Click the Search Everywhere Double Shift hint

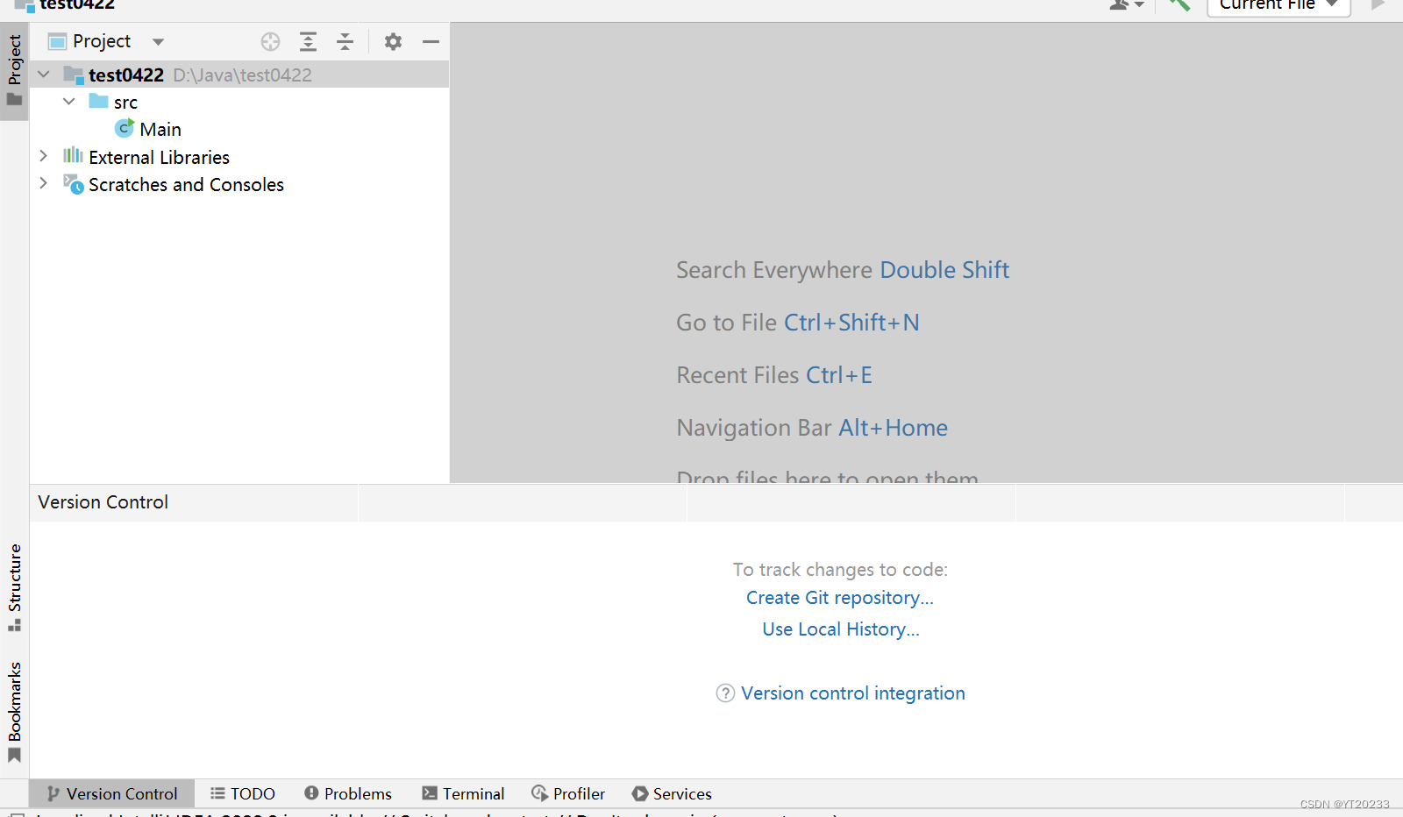click(843, 270)
